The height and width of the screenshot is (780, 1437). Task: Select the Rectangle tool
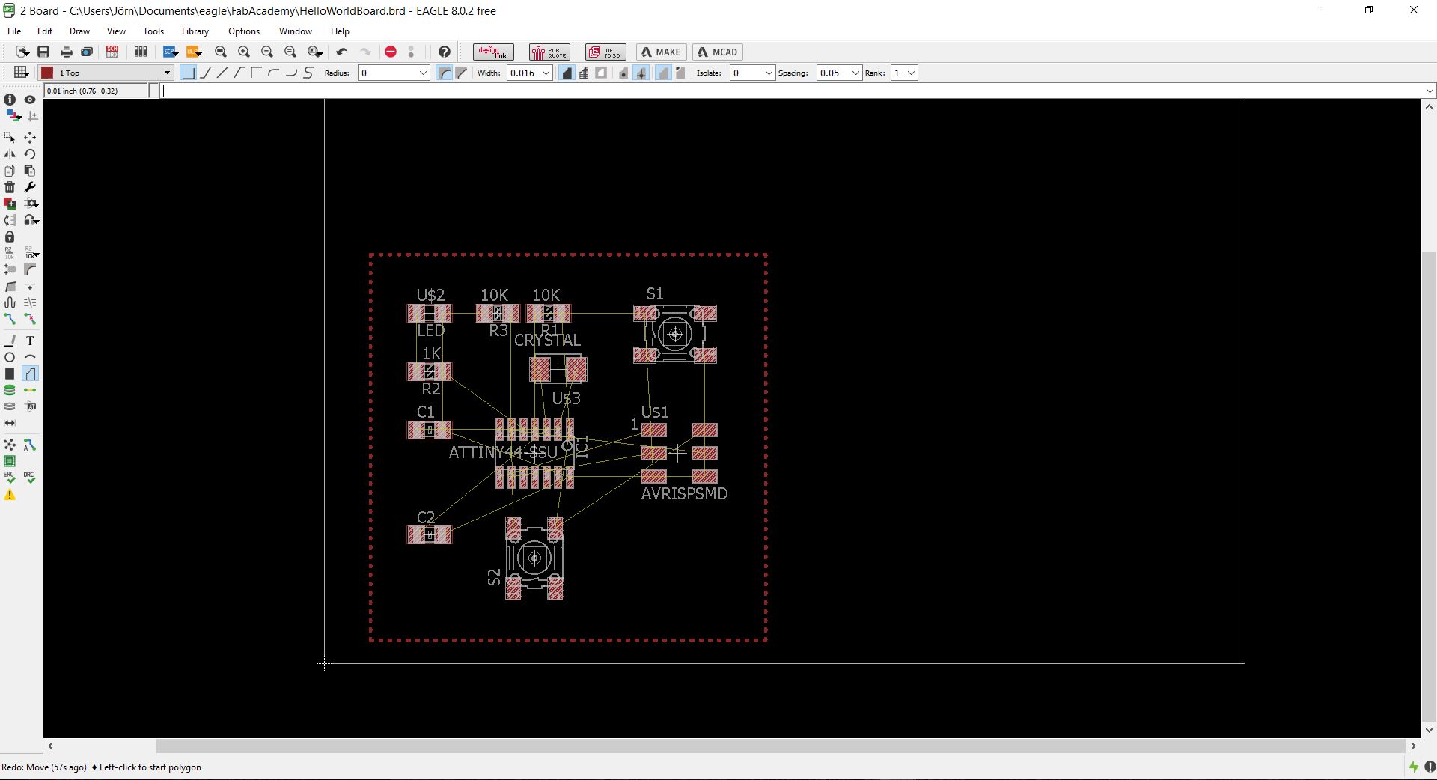point(10,374)
